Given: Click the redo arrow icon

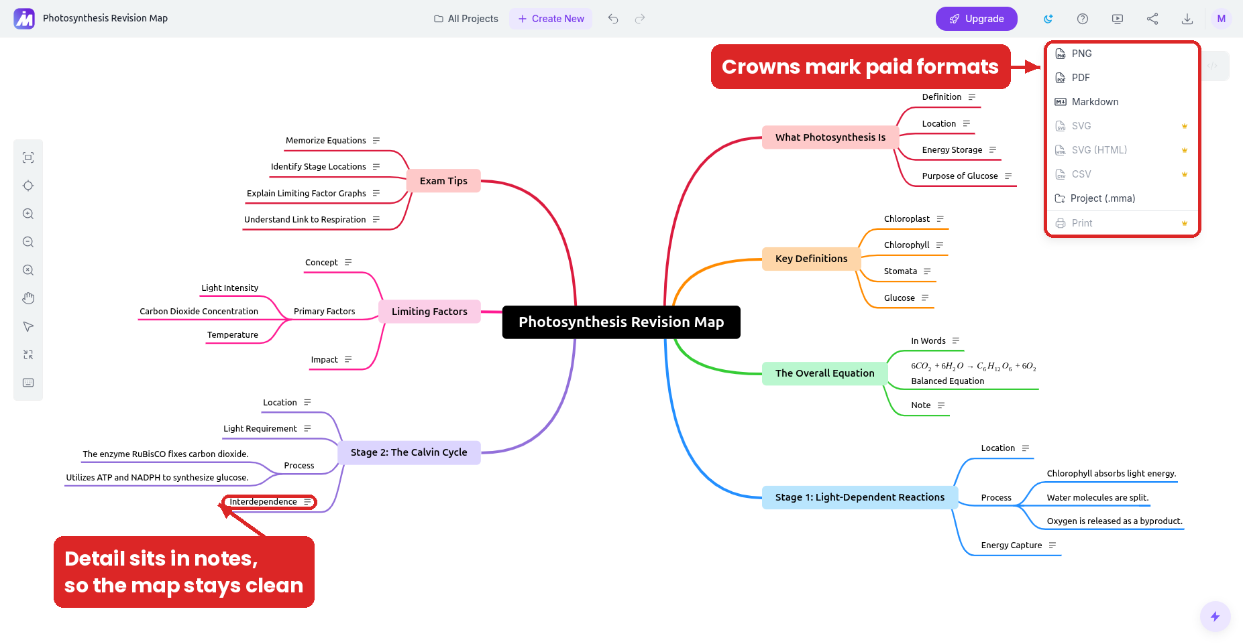Looking at the screenshot, I should point(640,19).
